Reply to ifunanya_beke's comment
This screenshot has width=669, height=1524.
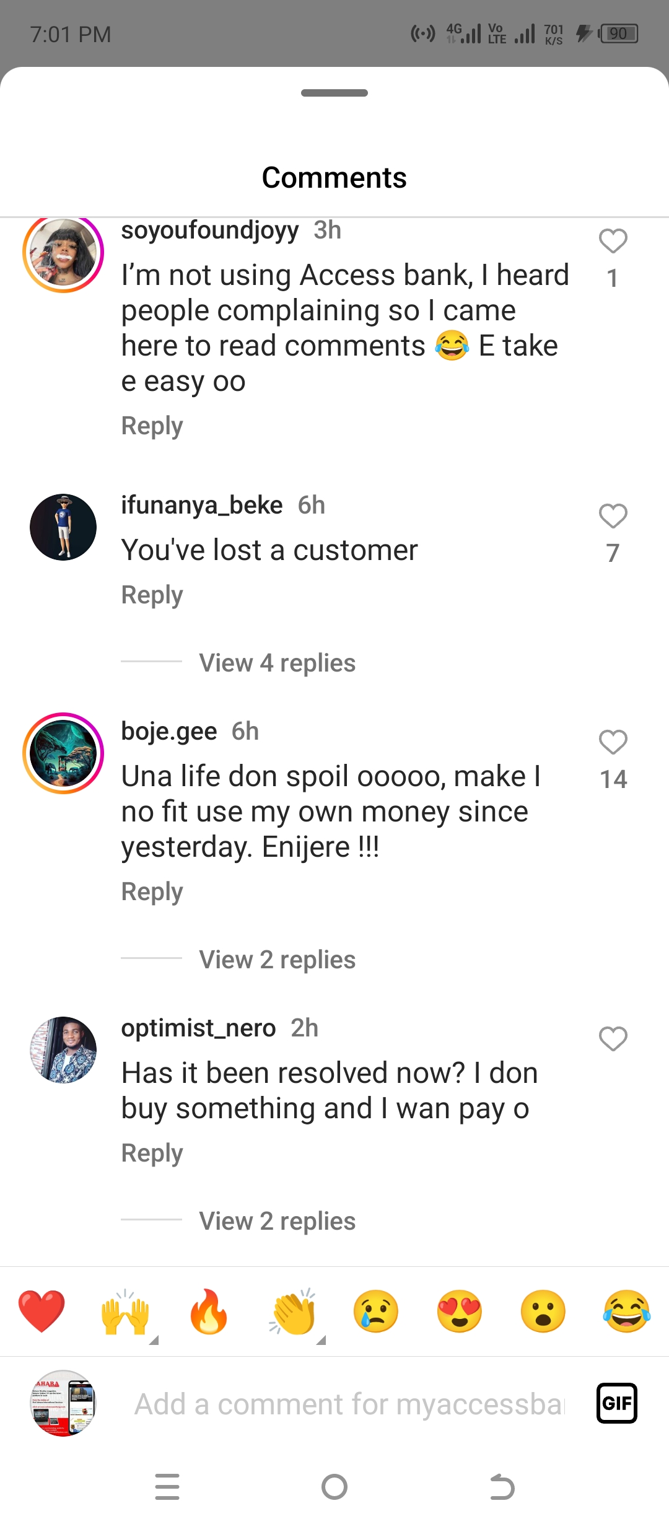[152, 595]
